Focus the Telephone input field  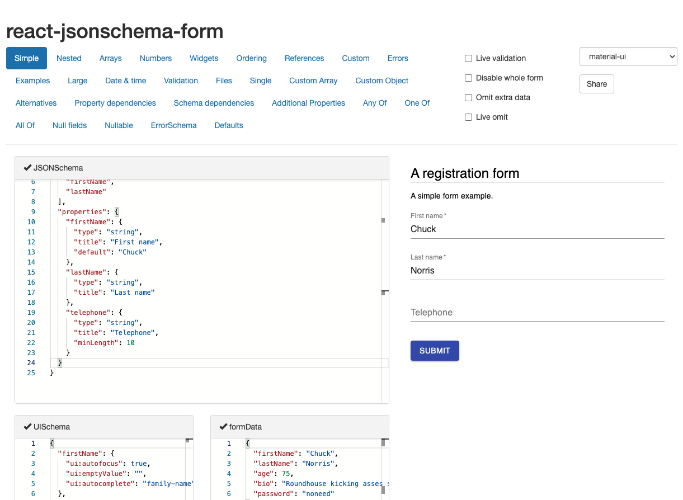(x=537, y=312)
